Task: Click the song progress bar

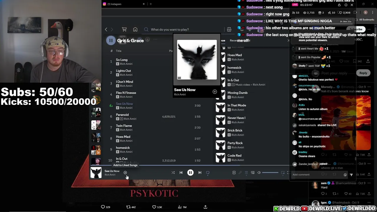Action: [190, 166]
